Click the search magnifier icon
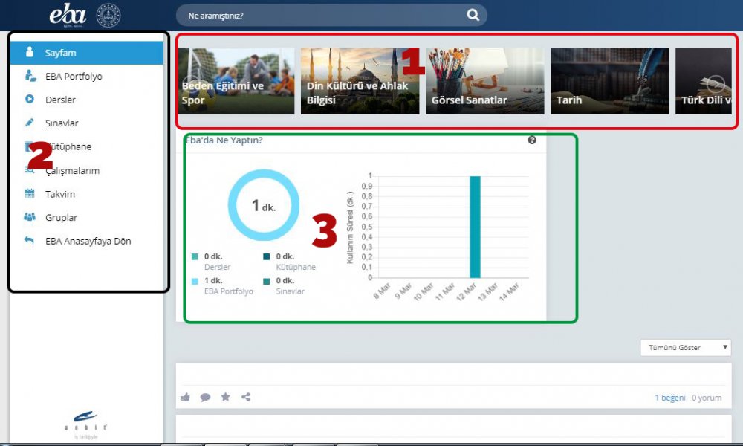 [473, 15]
